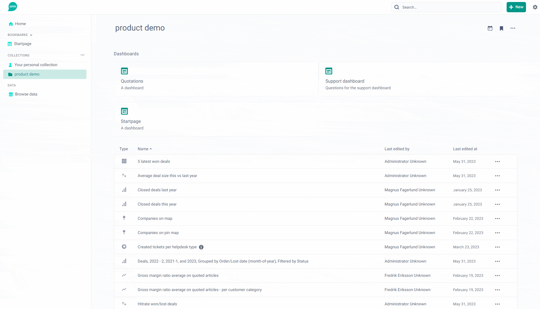Open the page header ellipsis menu
The height and width of the screenshot is (309, 540).
[513, 28]
